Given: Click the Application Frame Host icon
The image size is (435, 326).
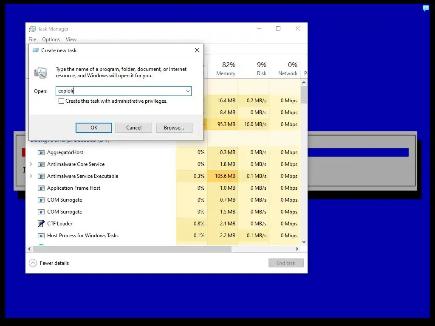Looking at the screenshot, I should click(41, 188).
